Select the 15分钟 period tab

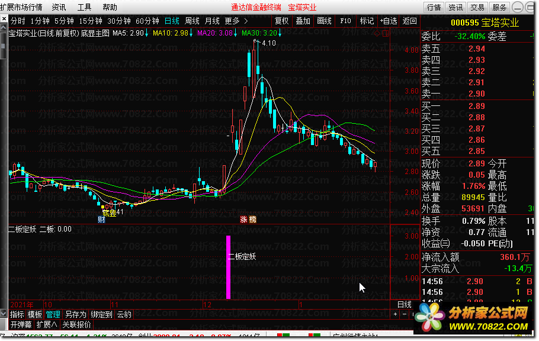91,21
